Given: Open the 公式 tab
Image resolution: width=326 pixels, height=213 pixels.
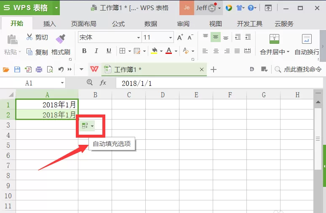Looking at the screenshot, I should pos(118,24).
